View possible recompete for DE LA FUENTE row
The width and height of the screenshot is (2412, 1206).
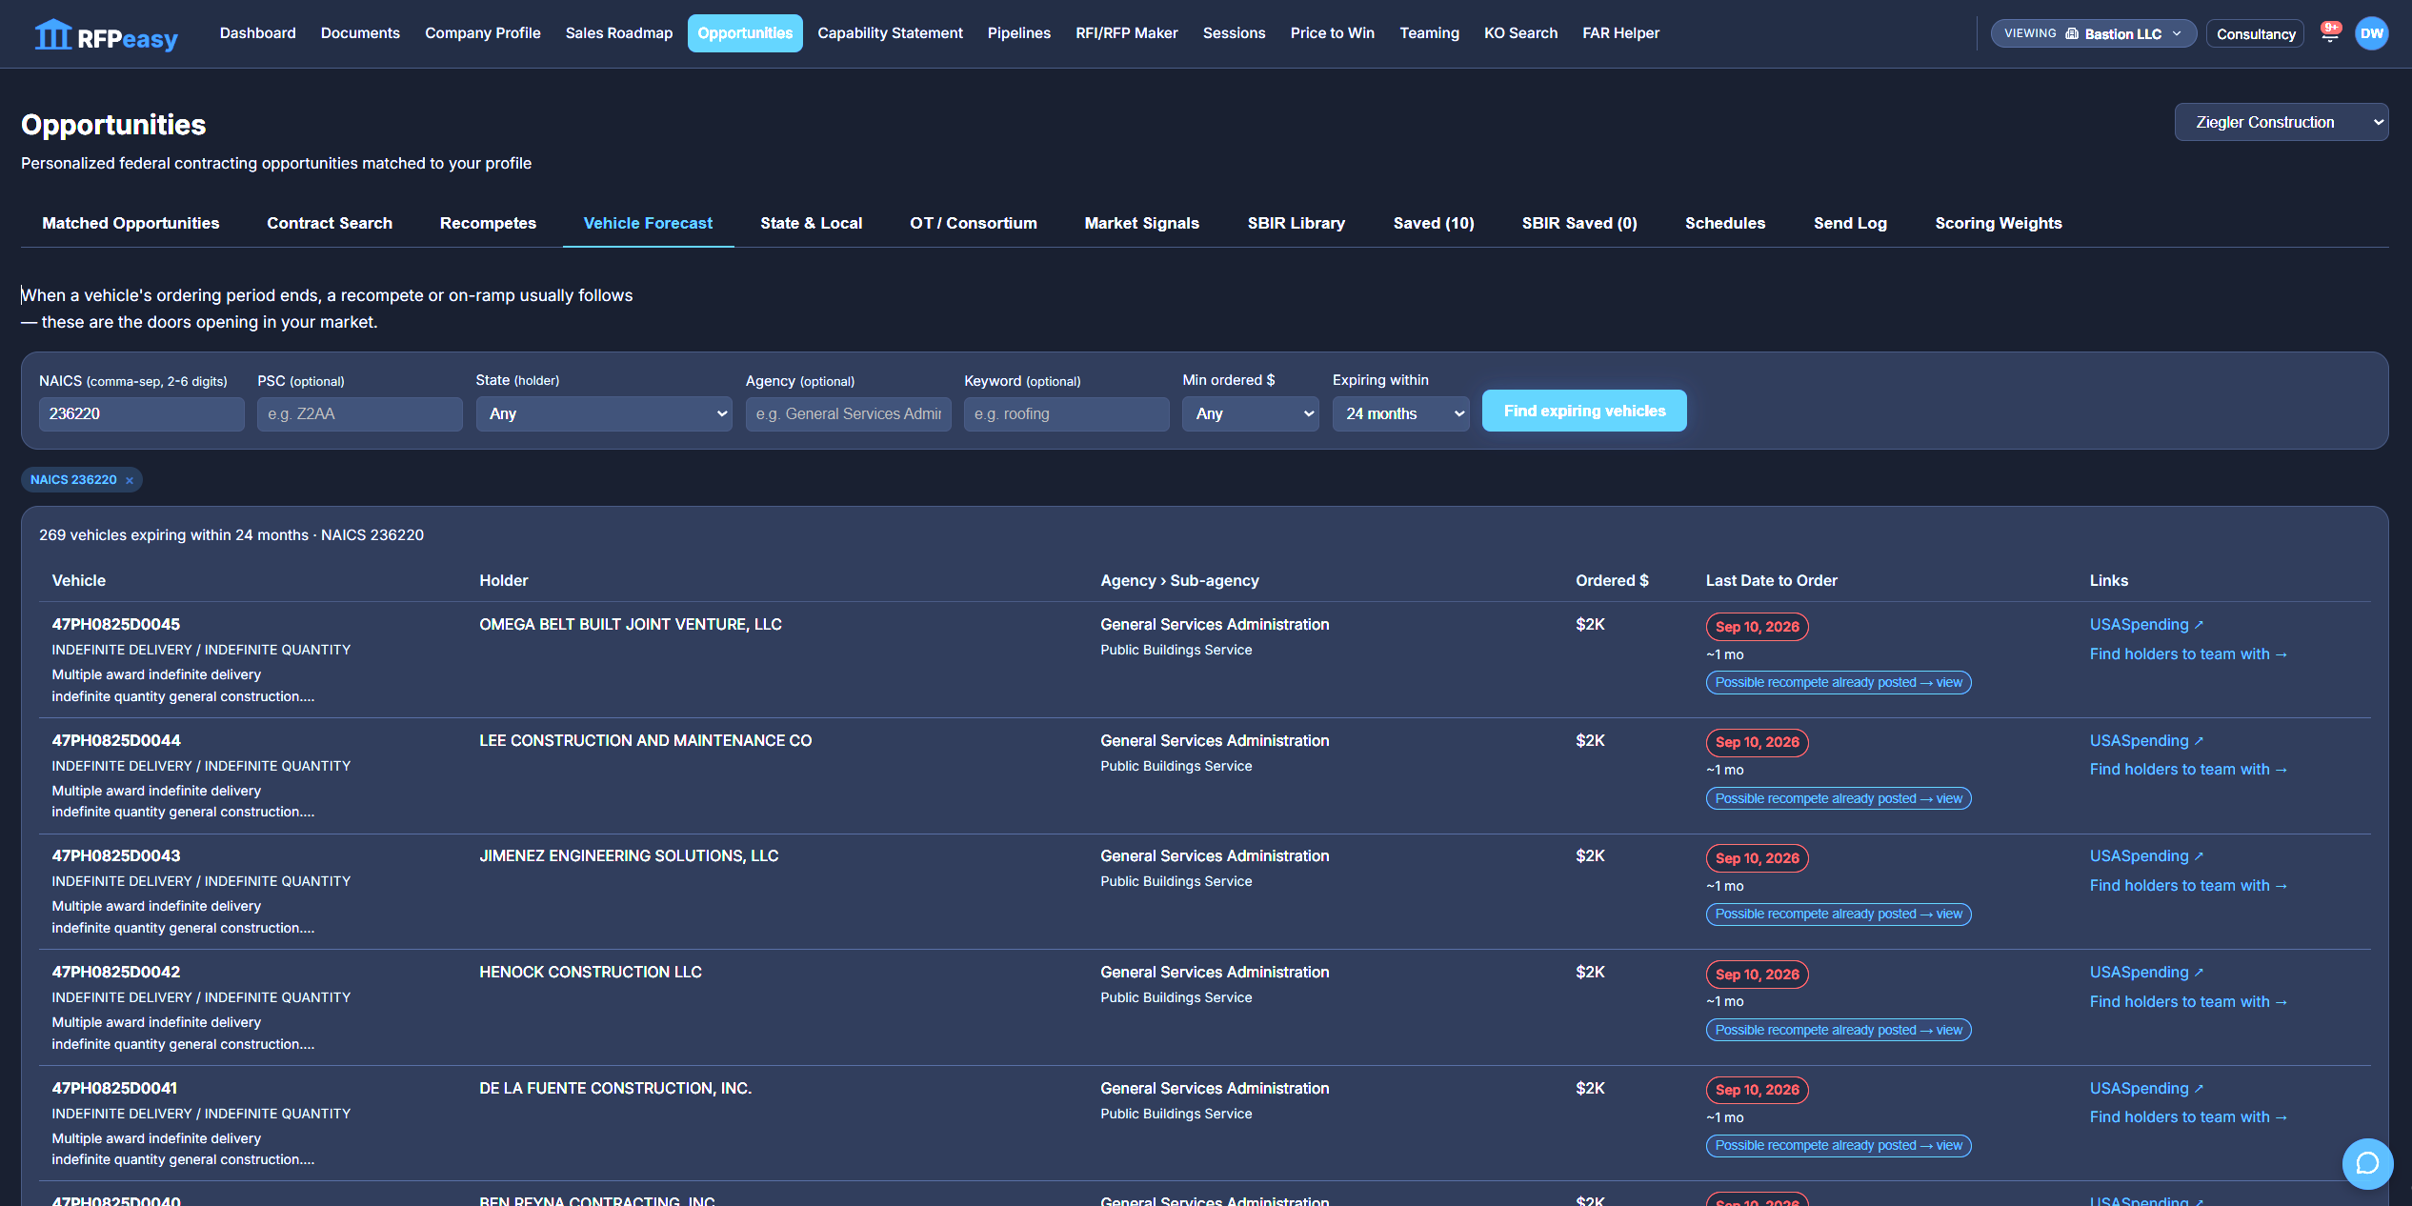click(x=1838, y=1145)
